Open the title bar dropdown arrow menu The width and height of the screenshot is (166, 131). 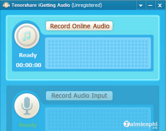pos(141,5)
